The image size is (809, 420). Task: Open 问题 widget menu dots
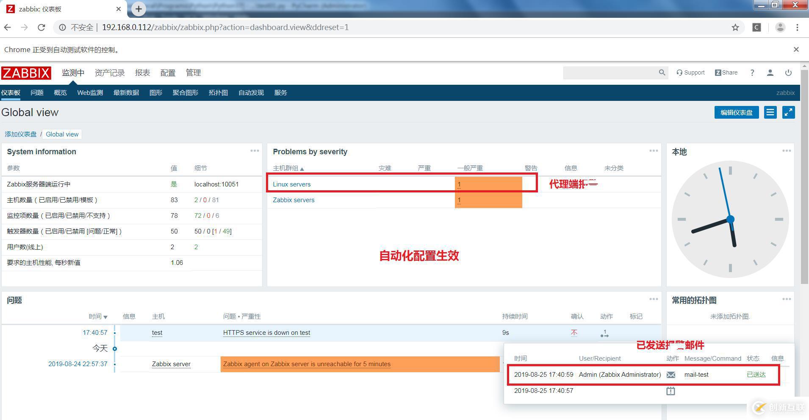click(x=654, y=299)
